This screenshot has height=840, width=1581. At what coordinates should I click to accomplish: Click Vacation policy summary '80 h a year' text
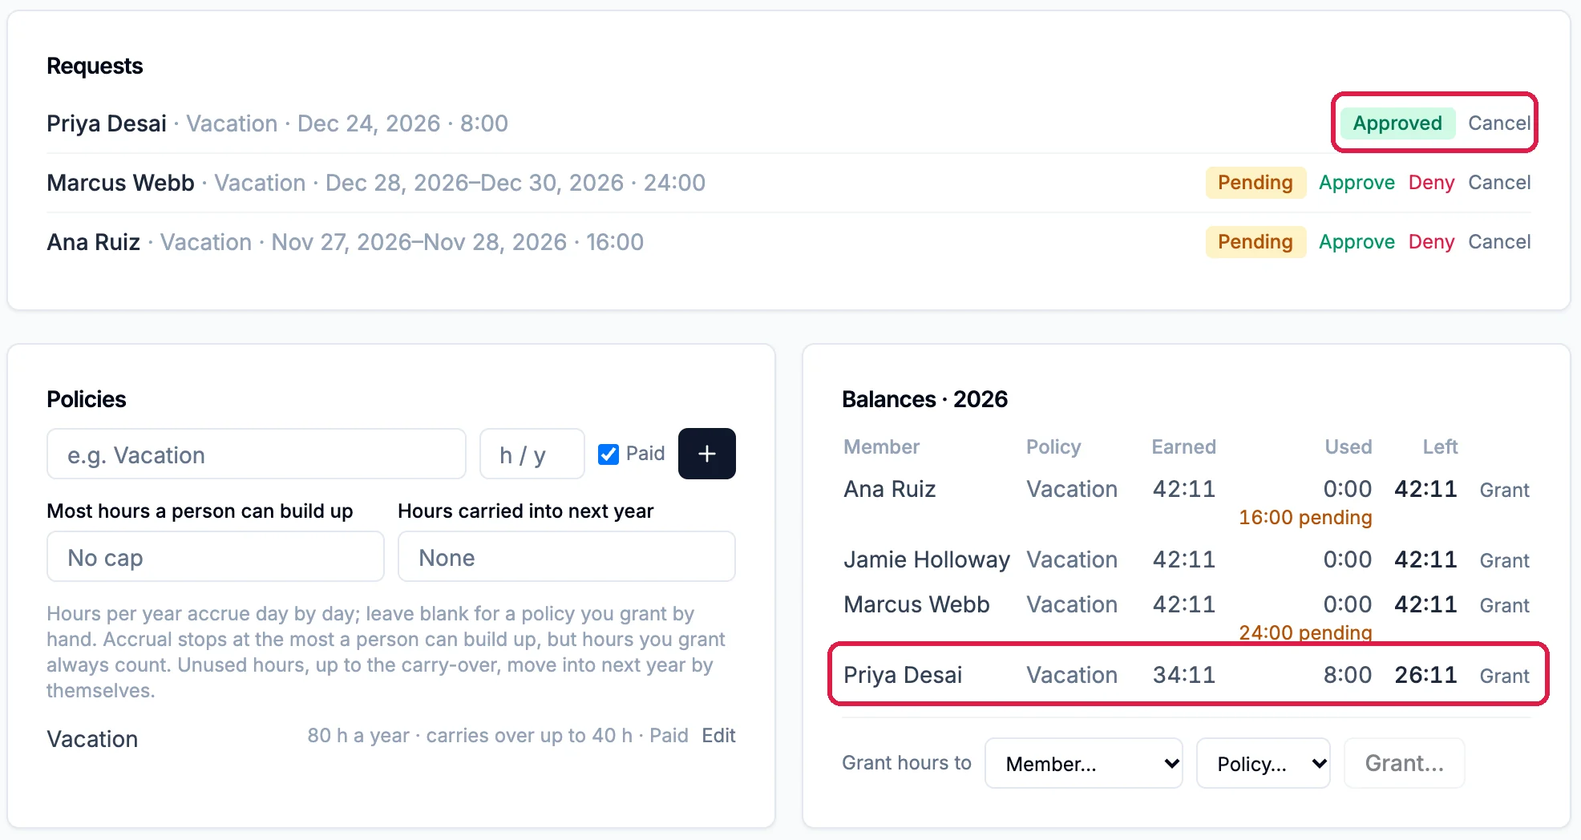[x=358, y=736]
